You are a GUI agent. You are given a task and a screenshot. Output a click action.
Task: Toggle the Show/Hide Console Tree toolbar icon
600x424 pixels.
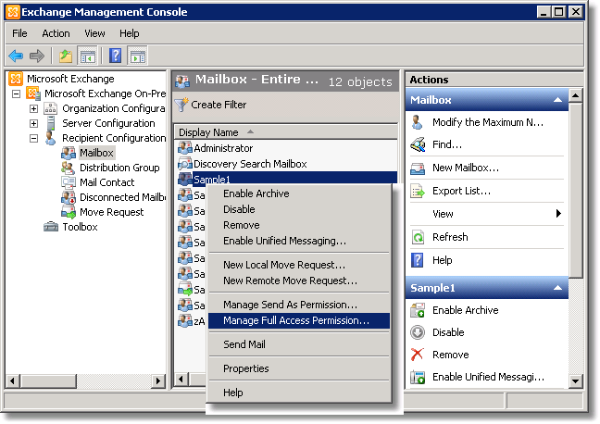(x=87, y=56)
